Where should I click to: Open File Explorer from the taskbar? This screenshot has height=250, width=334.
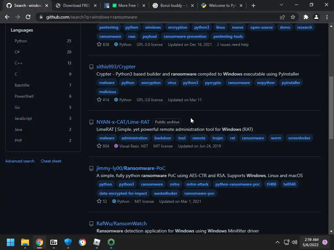tap(25, 242)
